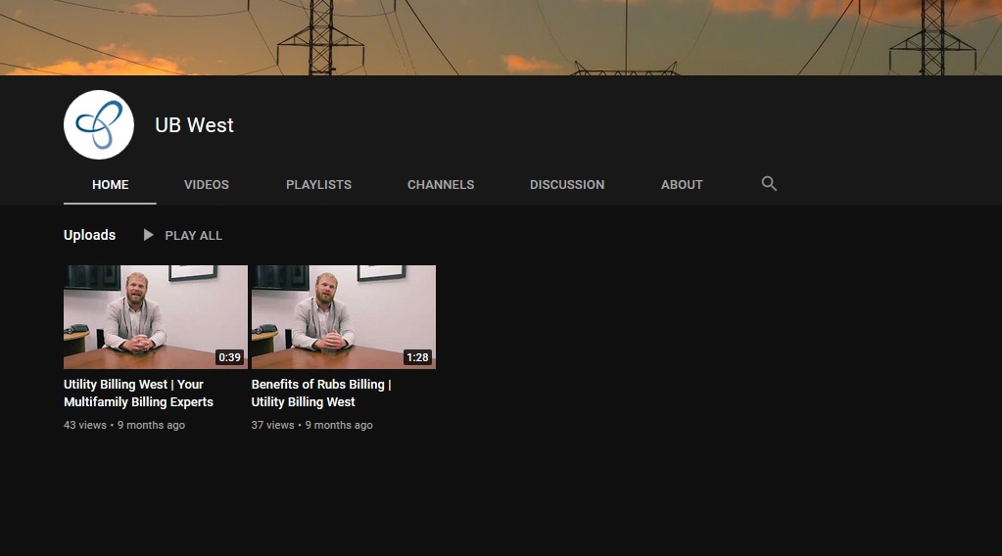Click the '37 views • 9 months ago' text
This screenshot has height=556, width=1002.
click(311, 425)
